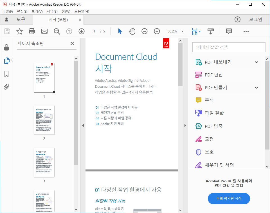Open more tools ellipsis

click(246, 31)
